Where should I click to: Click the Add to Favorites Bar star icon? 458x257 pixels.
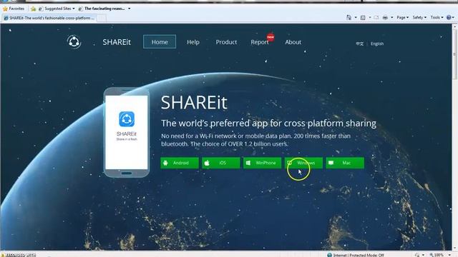[34, 9]
